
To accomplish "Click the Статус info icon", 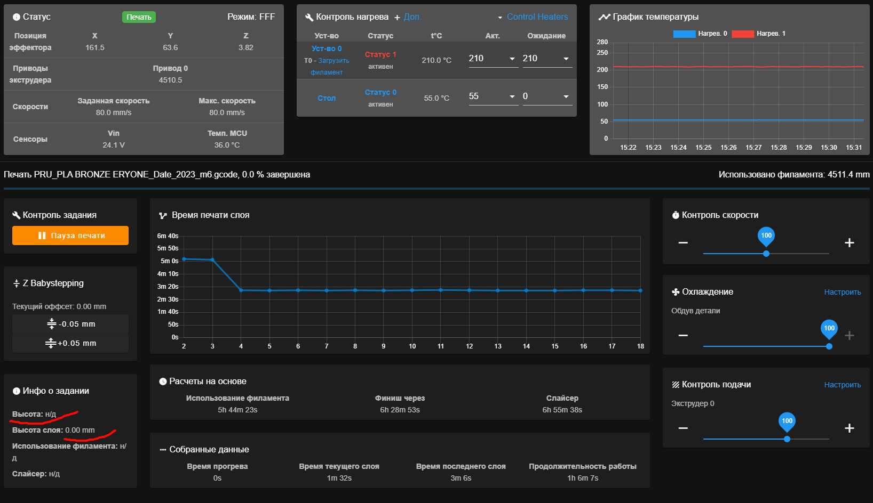I will pos(17,17).
